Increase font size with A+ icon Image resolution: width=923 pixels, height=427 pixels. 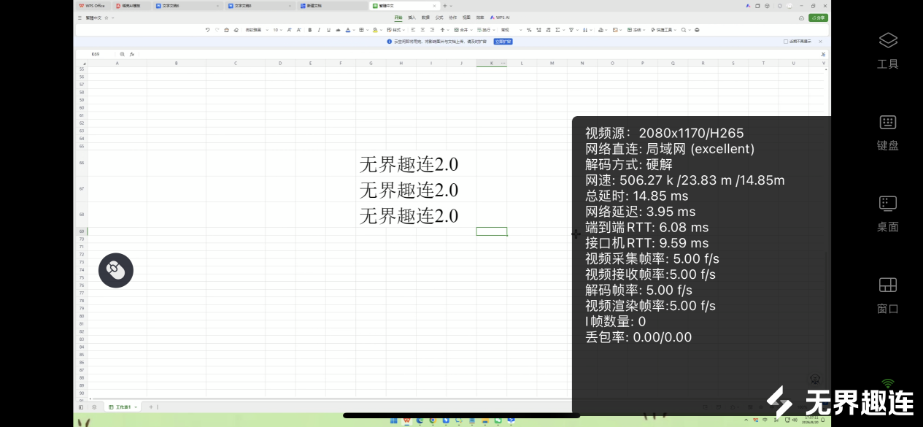click(x=289, y=30)
